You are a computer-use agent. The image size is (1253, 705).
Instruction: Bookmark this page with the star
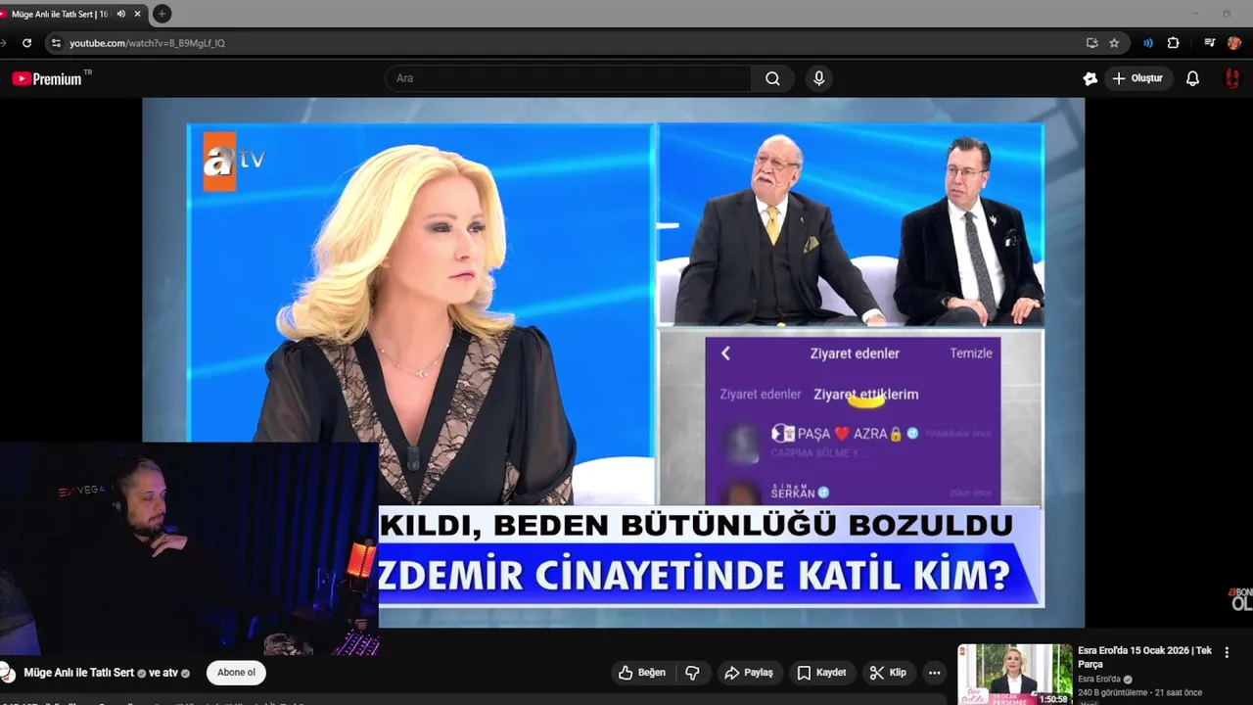click(x=1114, y=43)
